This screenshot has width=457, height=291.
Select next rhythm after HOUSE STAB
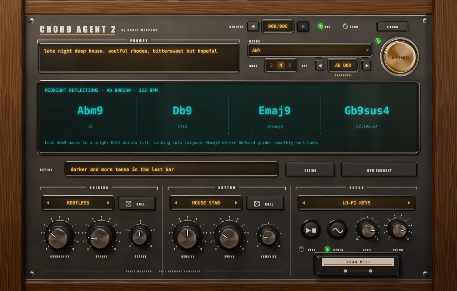coord(236,203)
